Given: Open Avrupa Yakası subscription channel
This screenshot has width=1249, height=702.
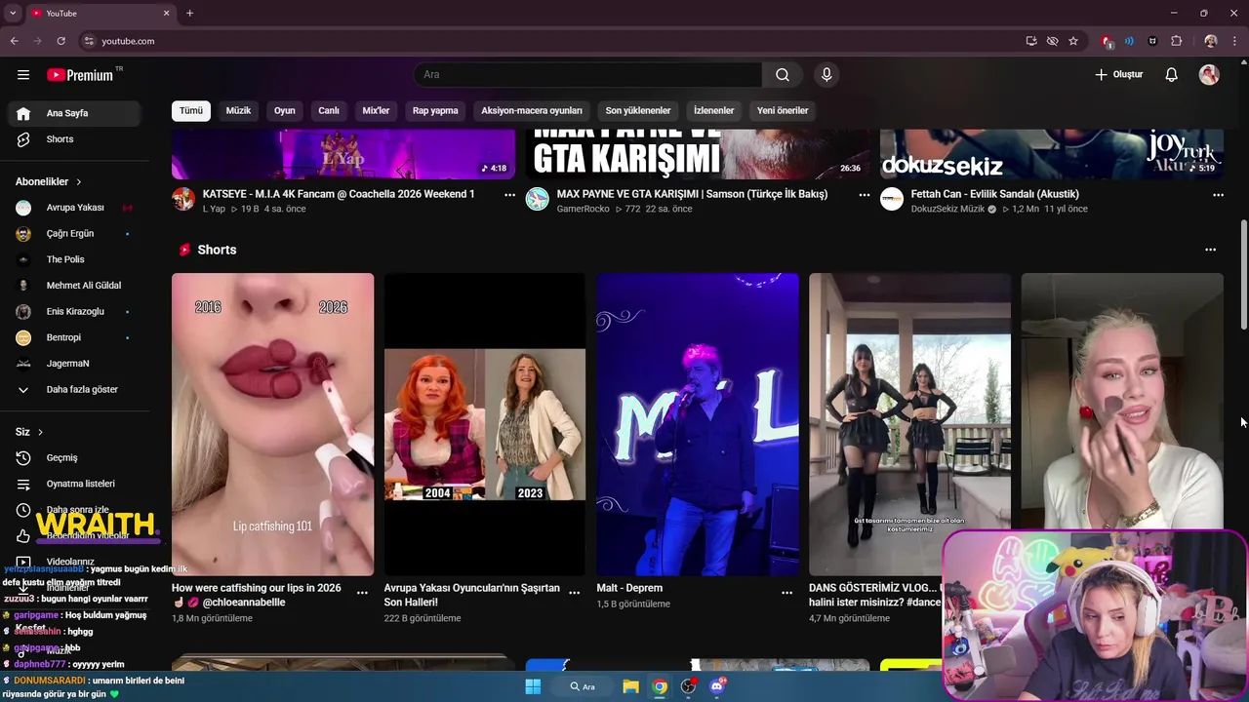Looking at the screenshot, I should [x=76, y=208].
